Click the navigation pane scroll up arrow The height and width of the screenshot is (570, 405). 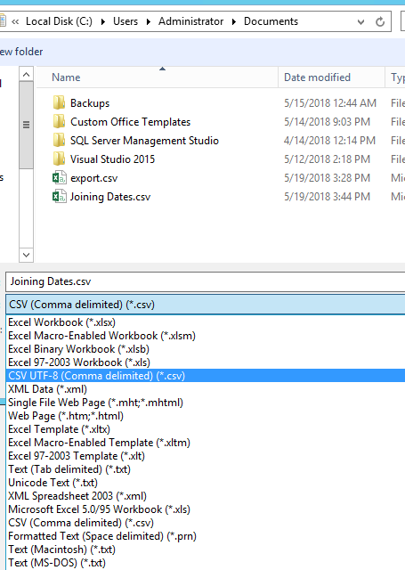click(26, 75)
